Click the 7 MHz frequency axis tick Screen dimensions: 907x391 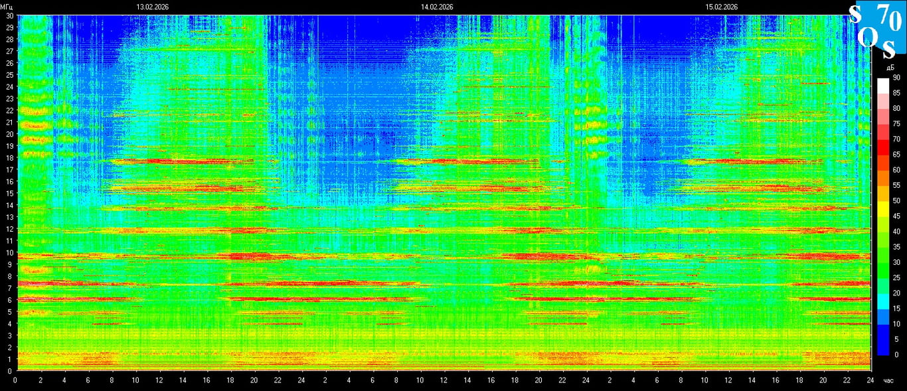coord(9,288)
